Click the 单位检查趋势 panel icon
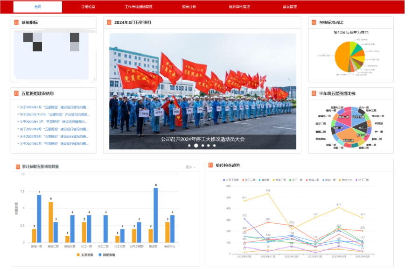Screen dimensions: 405x269 point(210,165)
